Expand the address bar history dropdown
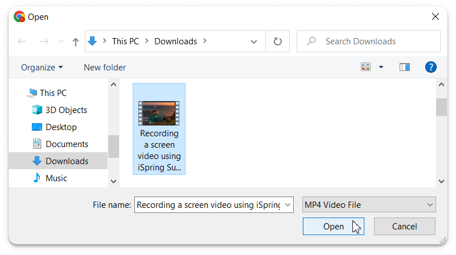 pos(254,41)
